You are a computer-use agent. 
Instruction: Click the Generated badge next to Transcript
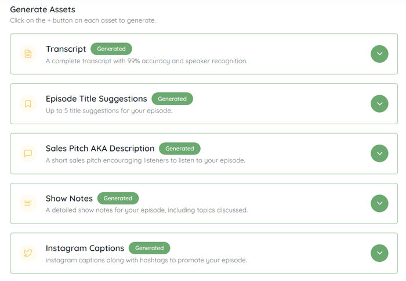111,49
